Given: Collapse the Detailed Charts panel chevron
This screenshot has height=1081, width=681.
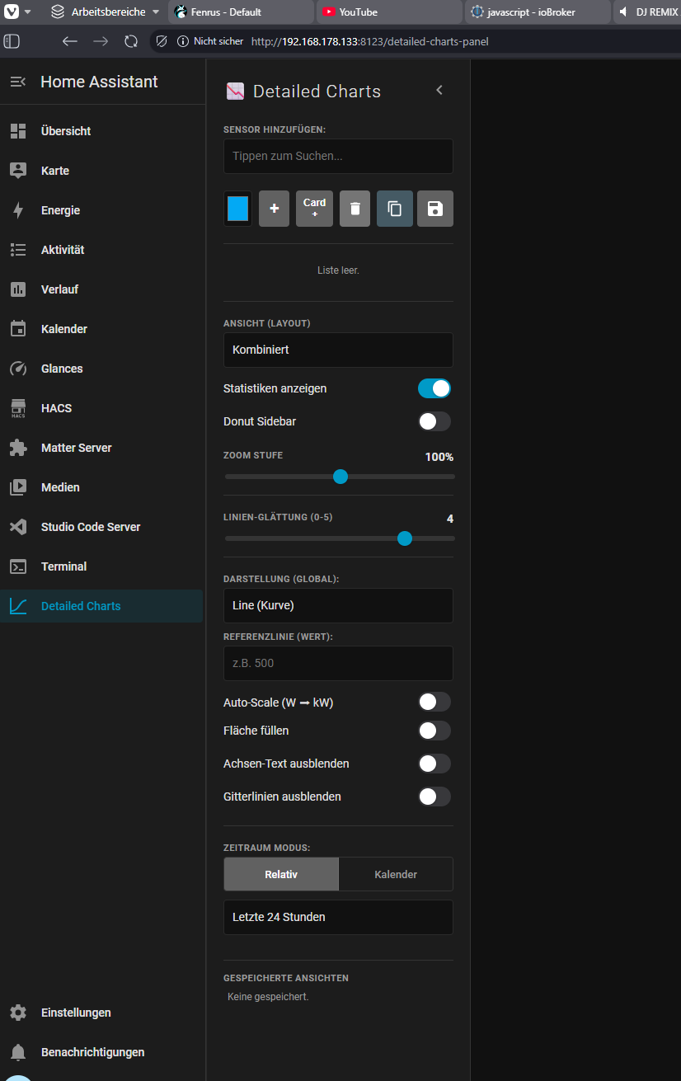Looking at the screenshot, I should (439, 91).
